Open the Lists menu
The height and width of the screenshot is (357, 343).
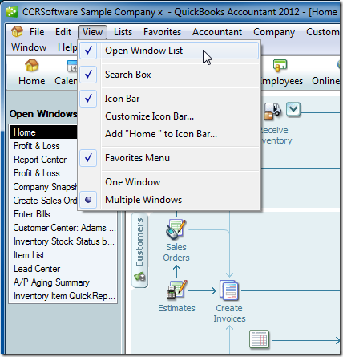coord(123,32)
